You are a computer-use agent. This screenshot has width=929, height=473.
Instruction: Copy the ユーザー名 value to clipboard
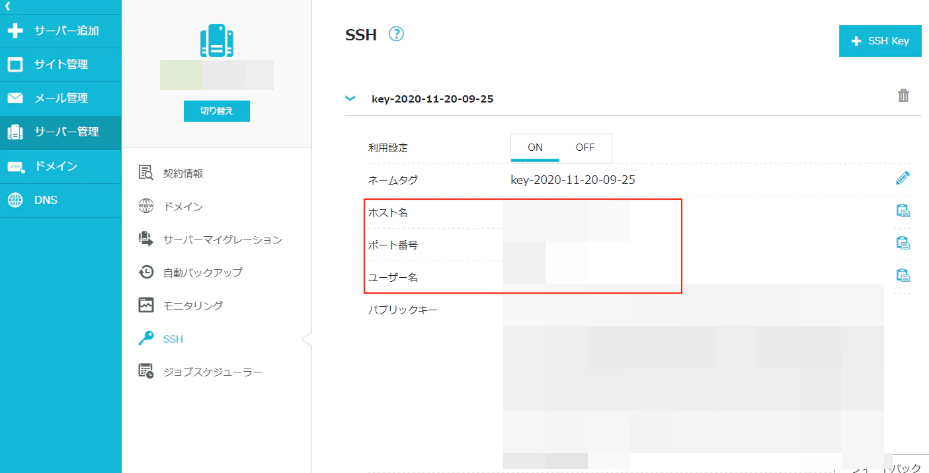(903, 275)
